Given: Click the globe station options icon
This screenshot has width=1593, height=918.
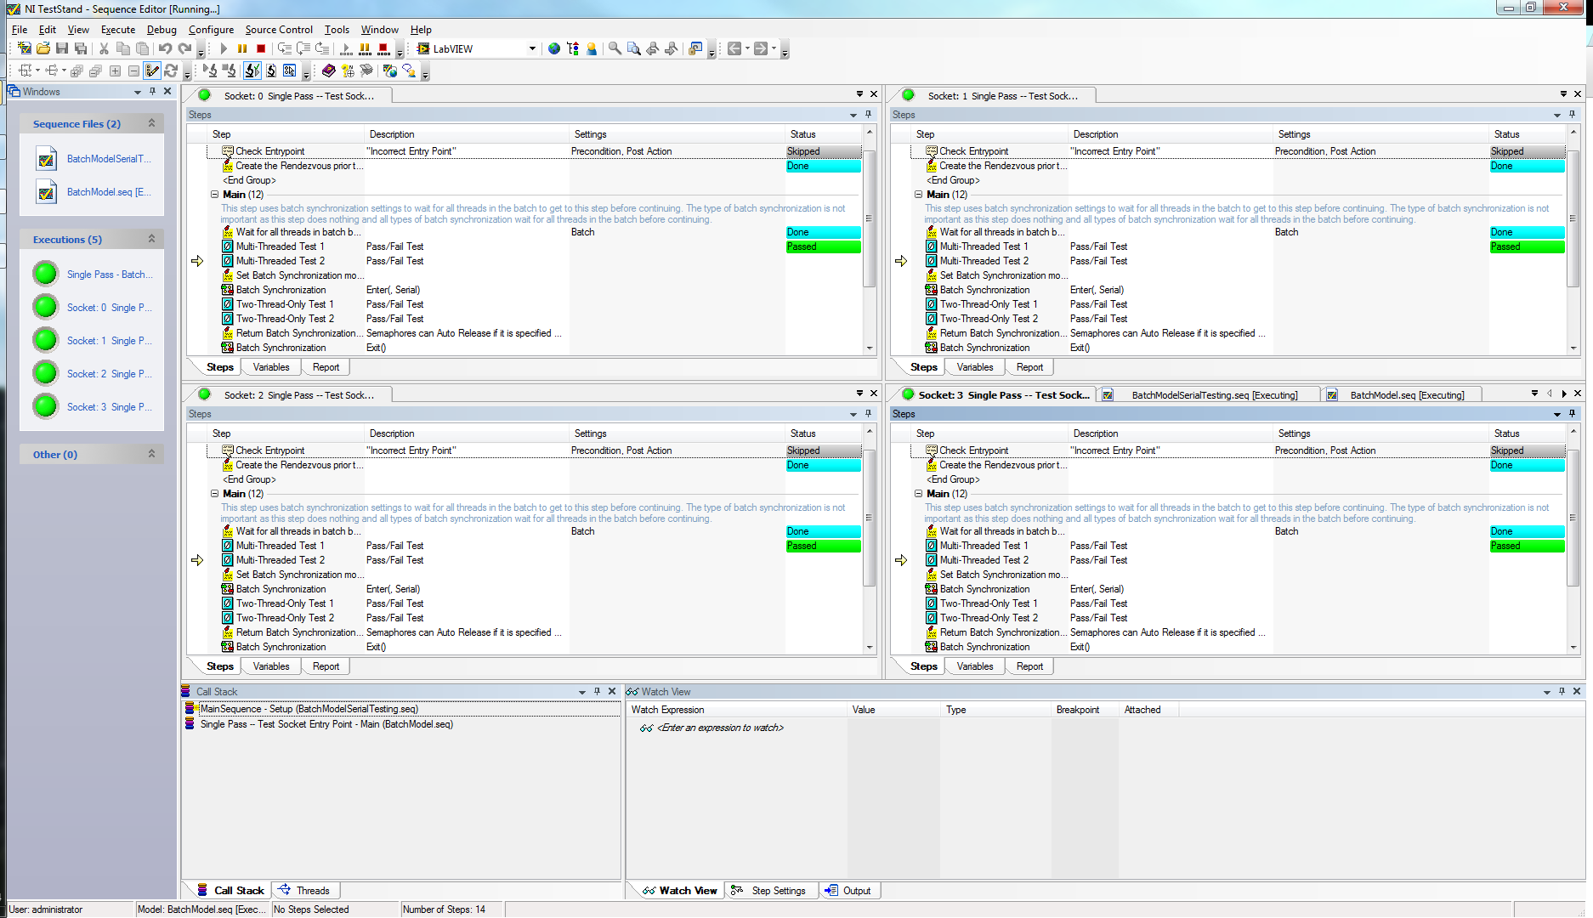Looking at the screenshot, I should point(554,48).
